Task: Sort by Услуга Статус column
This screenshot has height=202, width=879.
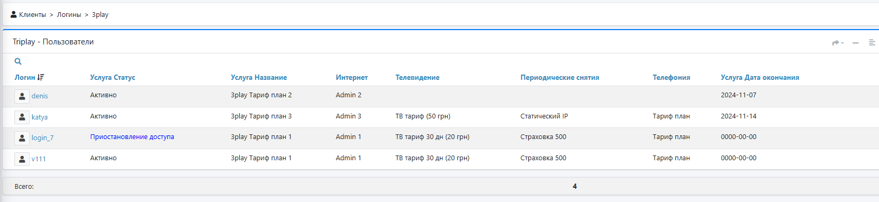Action: click(113, 77)
